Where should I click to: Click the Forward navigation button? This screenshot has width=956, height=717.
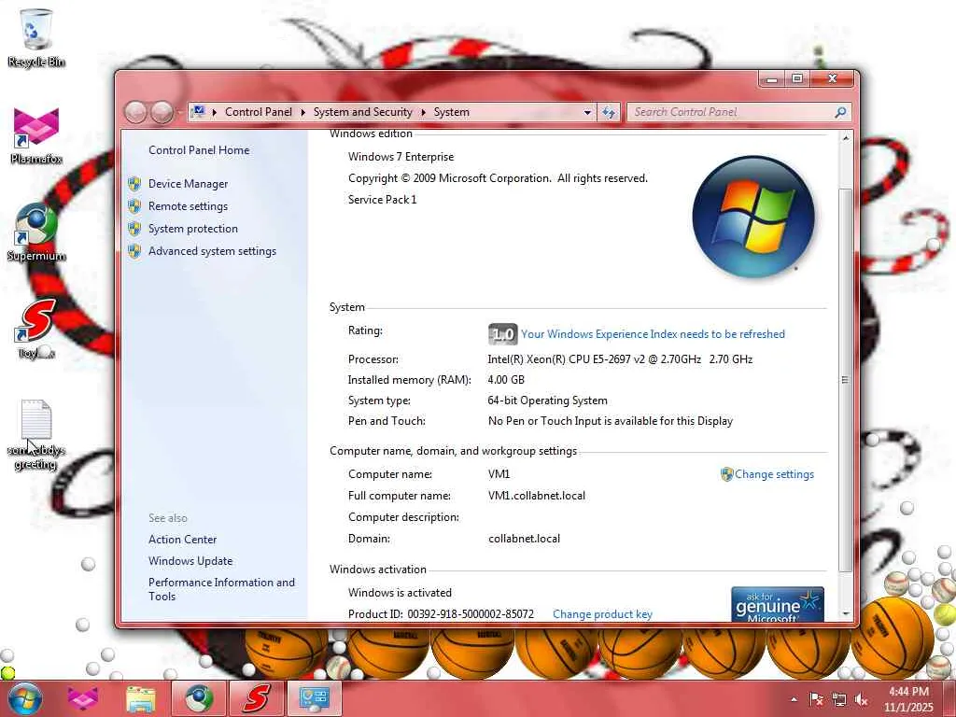tap(162, 112)
